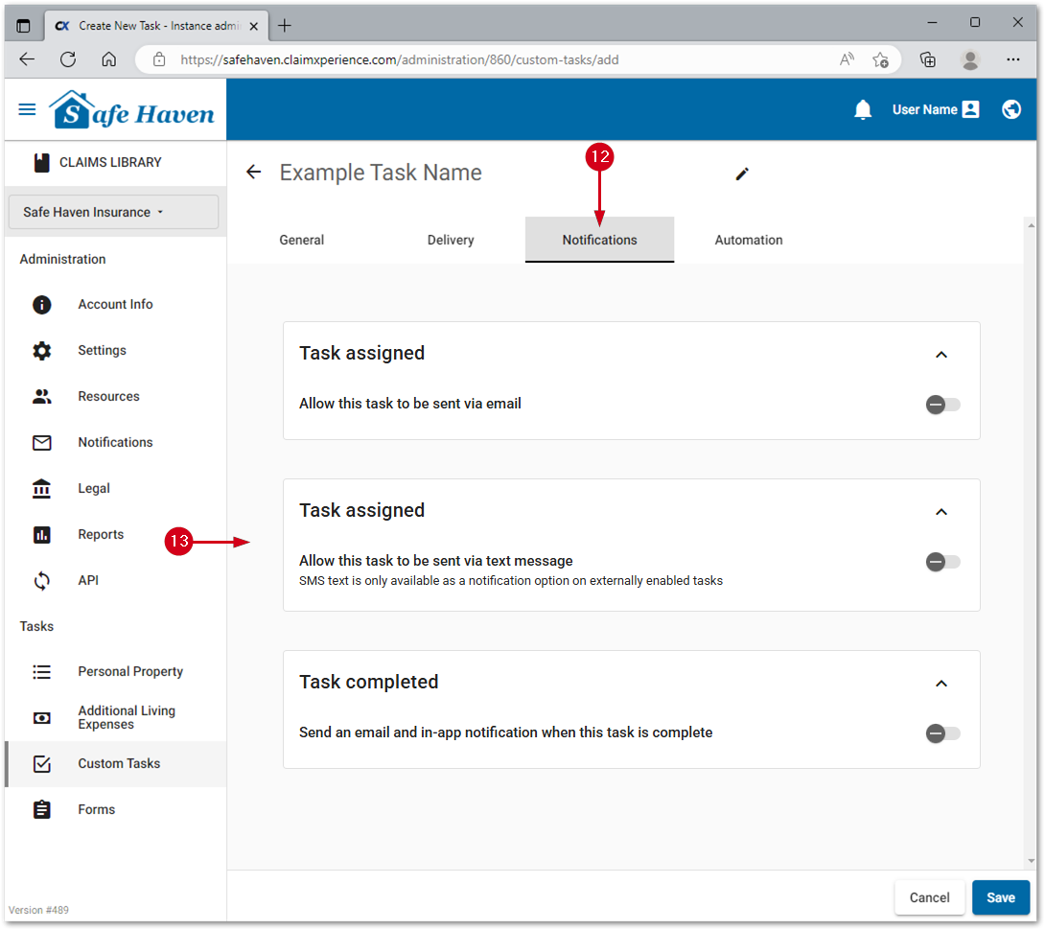Image resolution: width=1045 pixels, height=930 pixels.
Task: Click the Save button
Action: [x=1000, y=897]
